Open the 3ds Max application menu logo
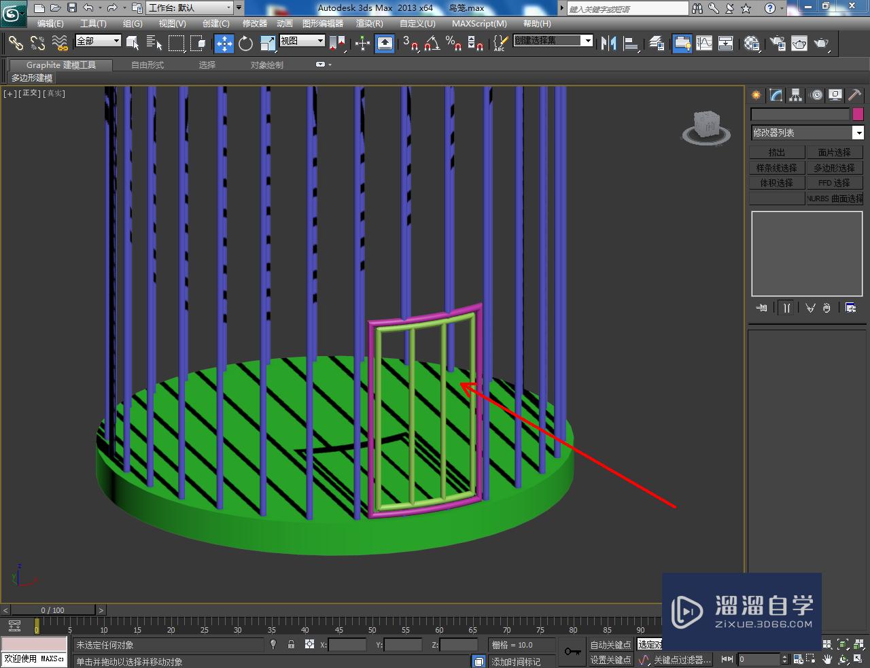The height and width of the screenshot is (668, 870). pyautogui.click(x=13, y=12)
